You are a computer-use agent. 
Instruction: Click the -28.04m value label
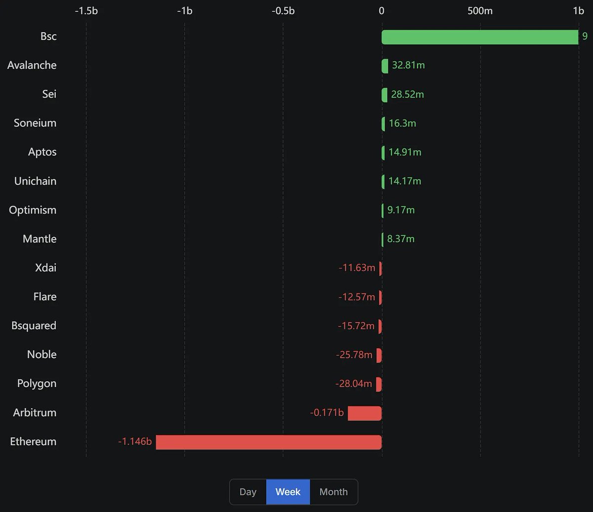click(353, 384)
